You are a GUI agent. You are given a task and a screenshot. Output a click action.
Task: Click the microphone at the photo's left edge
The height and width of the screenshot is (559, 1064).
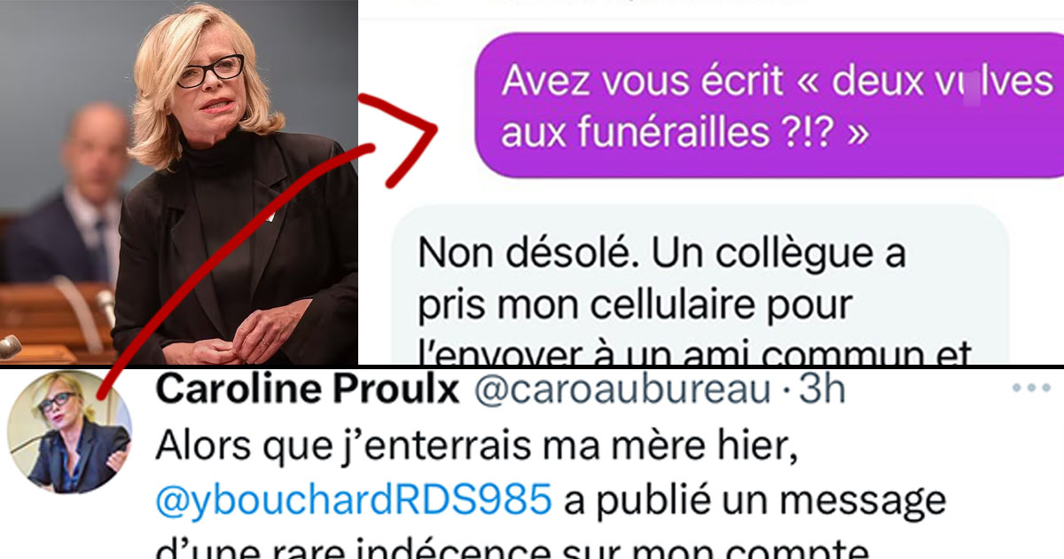coord(11,346)
